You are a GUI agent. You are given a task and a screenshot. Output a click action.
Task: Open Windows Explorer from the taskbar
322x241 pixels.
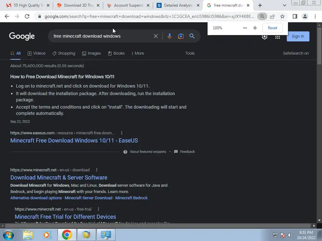coord(28,235)
